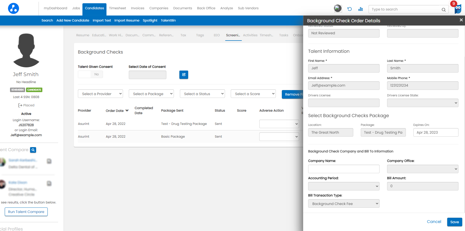465x231 pixels.
Task: Open the Select a Package dropdown
Action: [151, 94]
